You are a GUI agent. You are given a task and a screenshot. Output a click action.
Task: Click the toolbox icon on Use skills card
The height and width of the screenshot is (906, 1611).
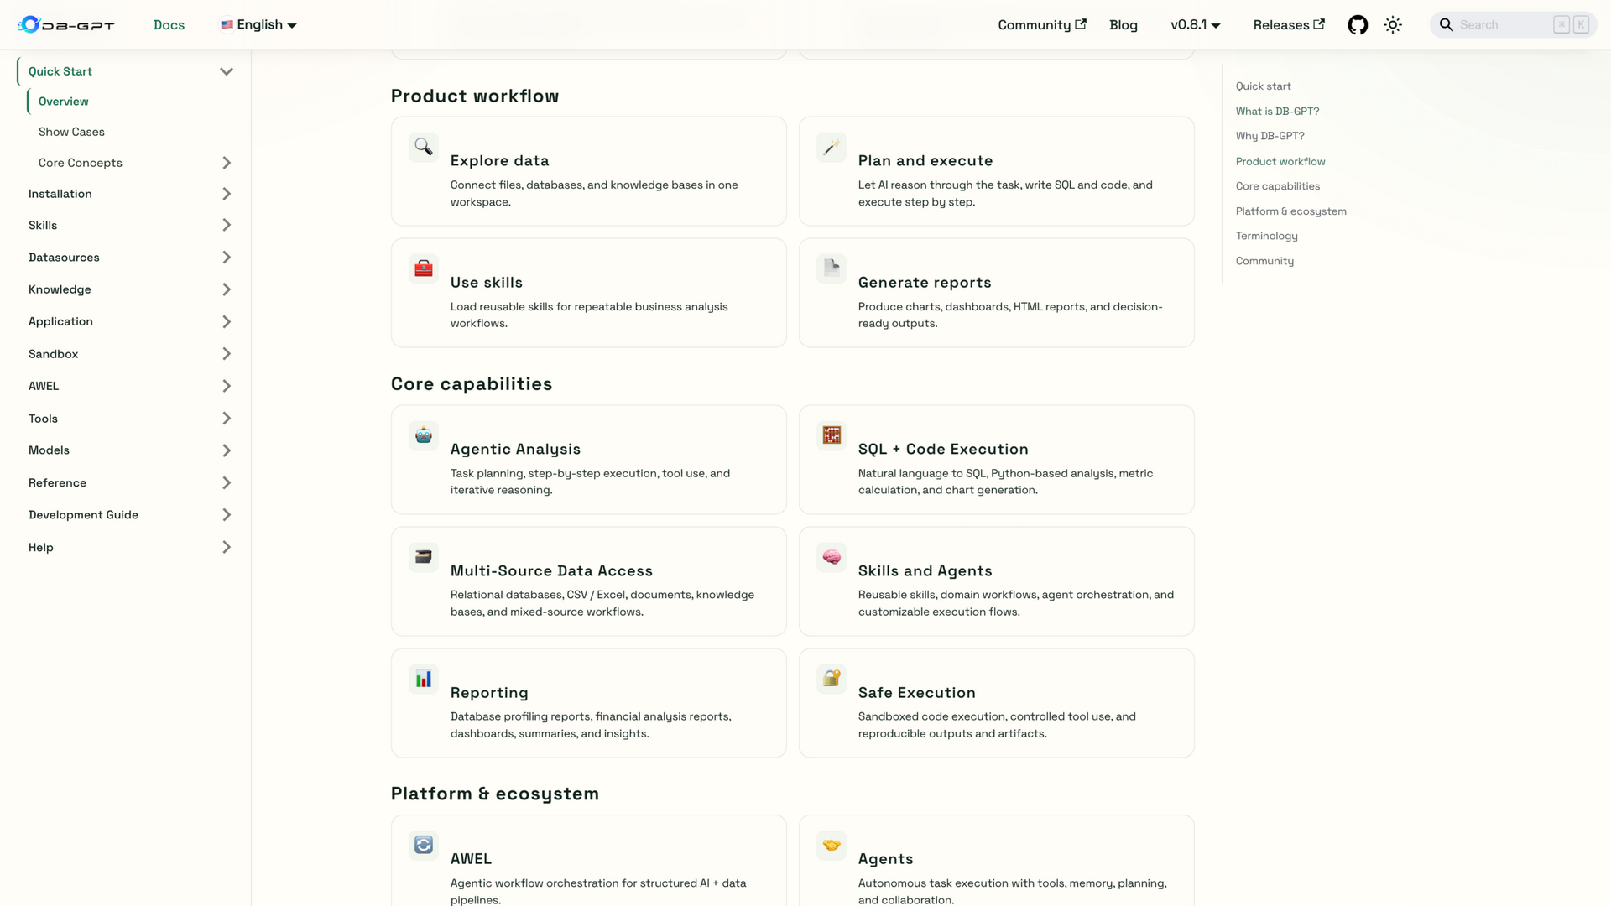click(424, 268)
